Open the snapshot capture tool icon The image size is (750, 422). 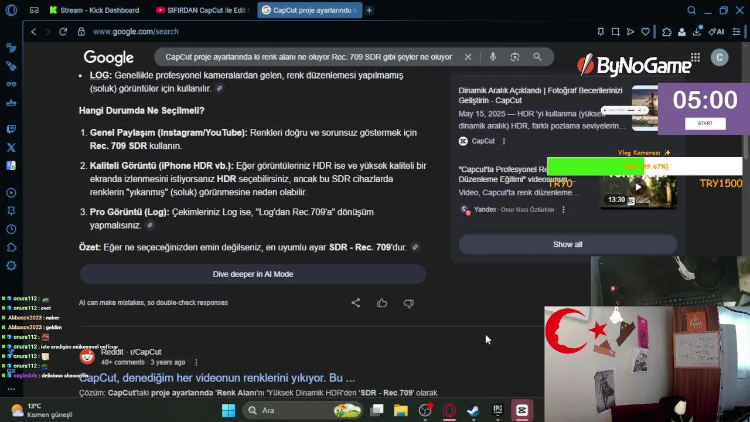[616, 32]
